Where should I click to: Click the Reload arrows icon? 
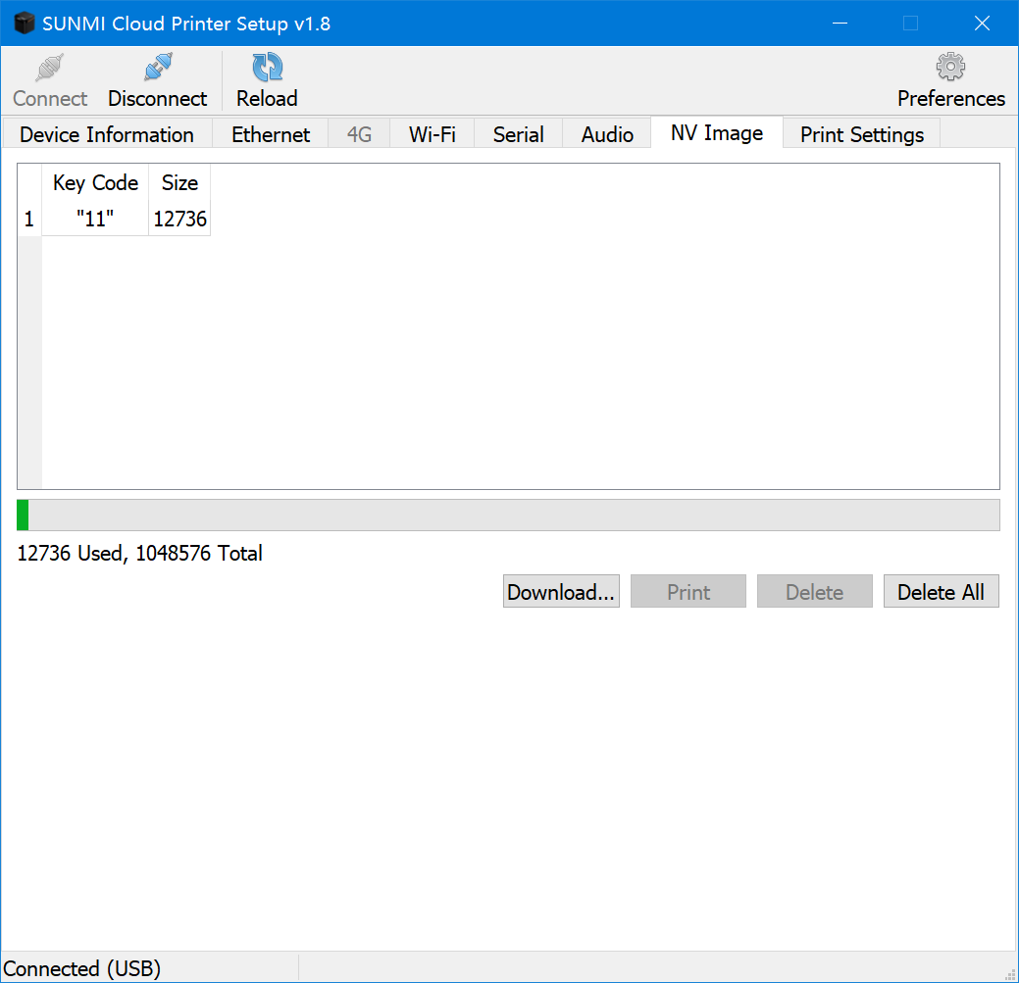pyautogui.click(x=267, y=69)
